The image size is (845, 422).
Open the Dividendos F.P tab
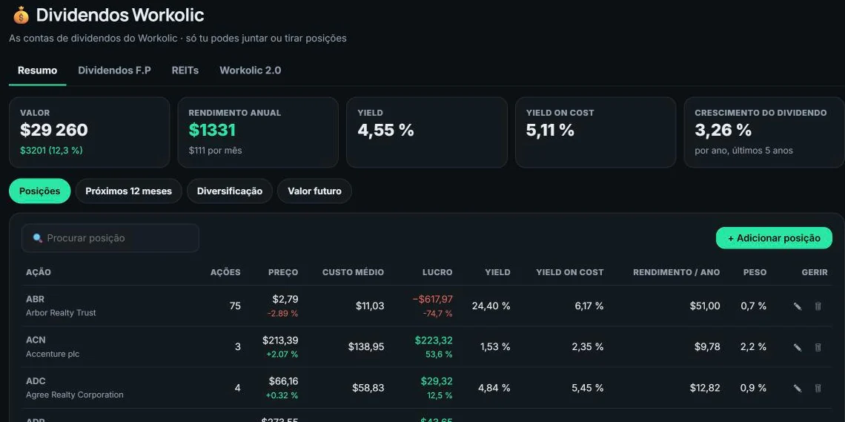click(x=114, y=70)
